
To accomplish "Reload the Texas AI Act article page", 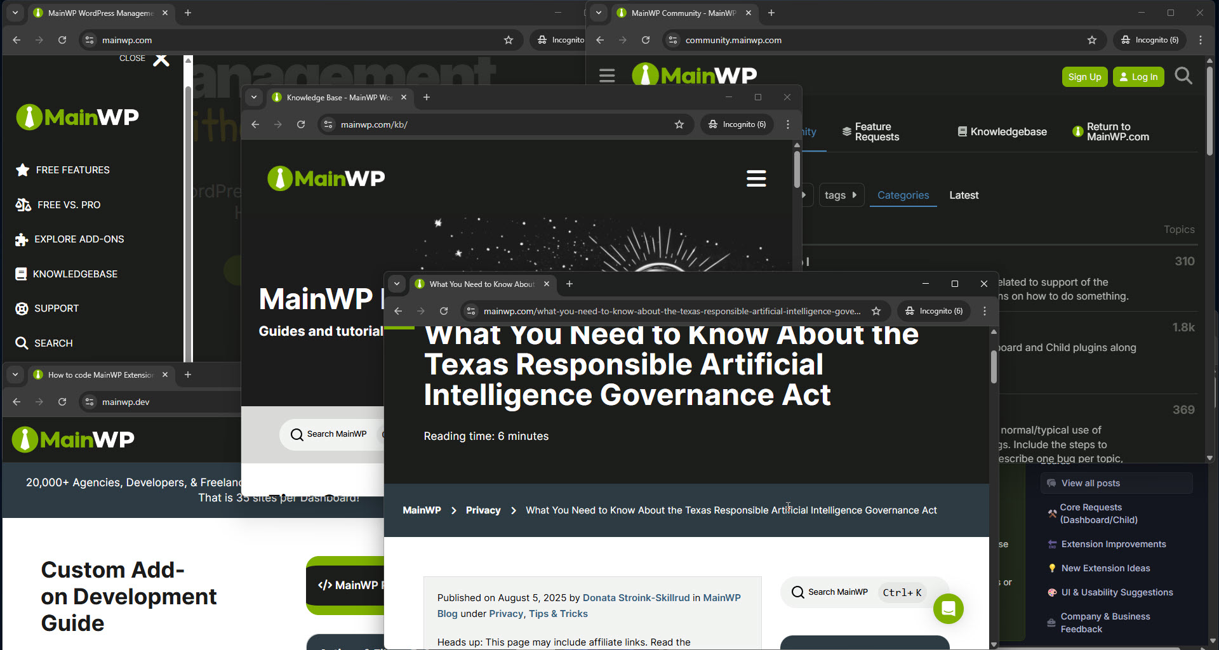I will pyautogui.click(x=444, y=311).
